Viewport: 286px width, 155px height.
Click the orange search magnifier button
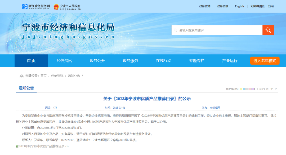268,30
